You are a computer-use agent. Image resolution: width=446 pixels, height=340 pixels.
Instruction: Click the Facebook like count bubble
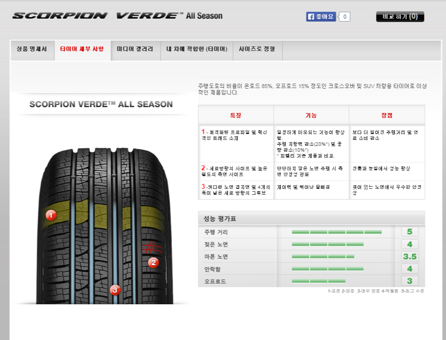[x=344, y=17]
